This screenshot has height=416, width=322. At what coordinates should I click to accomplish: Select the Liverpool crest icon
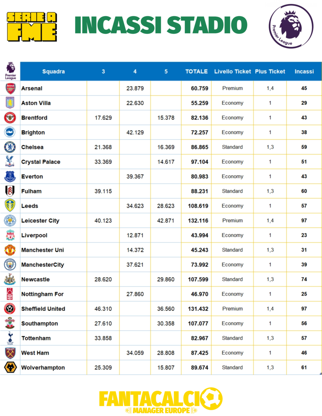(x=10, y=235)
